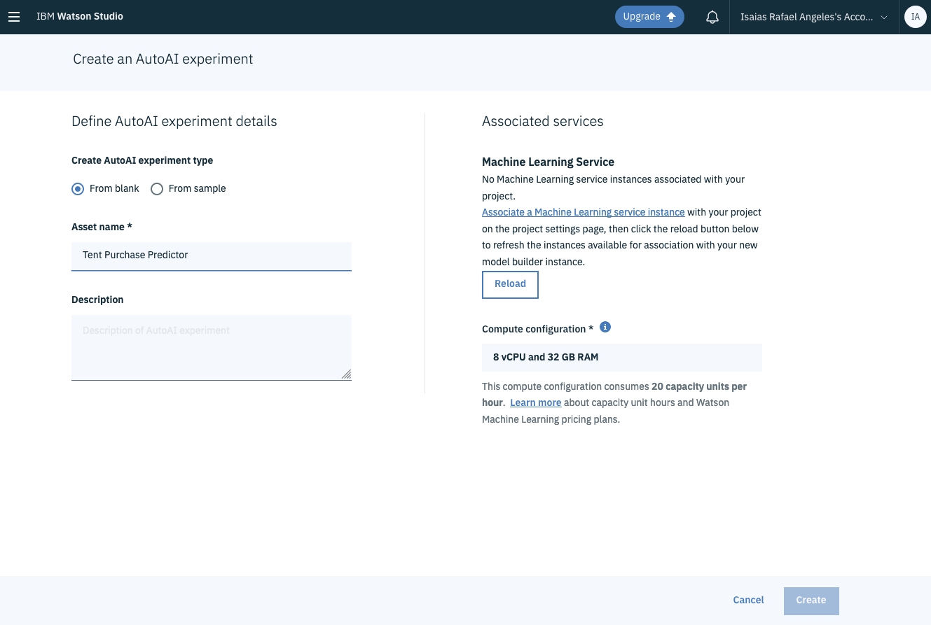Follow the Learn more link
The height and width of the screenshot is (625, 931).
(535, 403)
